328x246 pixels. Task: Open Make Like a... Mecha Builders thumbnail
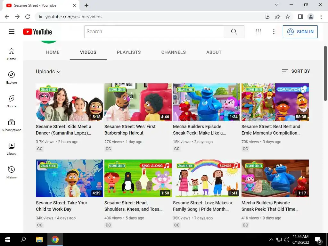(207, 102)
